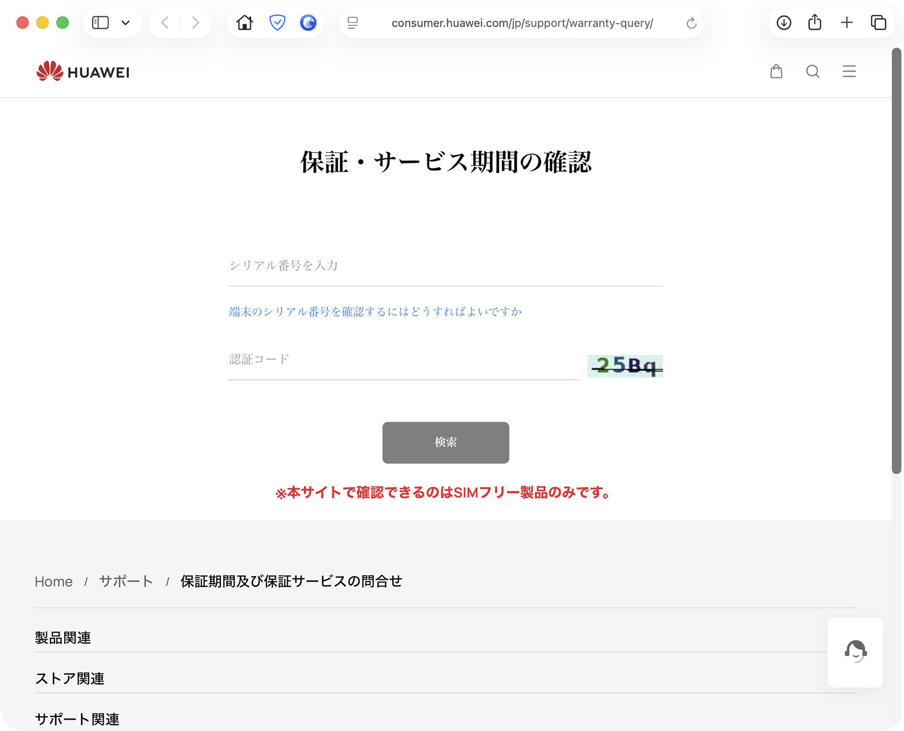Viewport: 904px width, 731px height.
Task: Go to browser home page icon
Action: 245,23
